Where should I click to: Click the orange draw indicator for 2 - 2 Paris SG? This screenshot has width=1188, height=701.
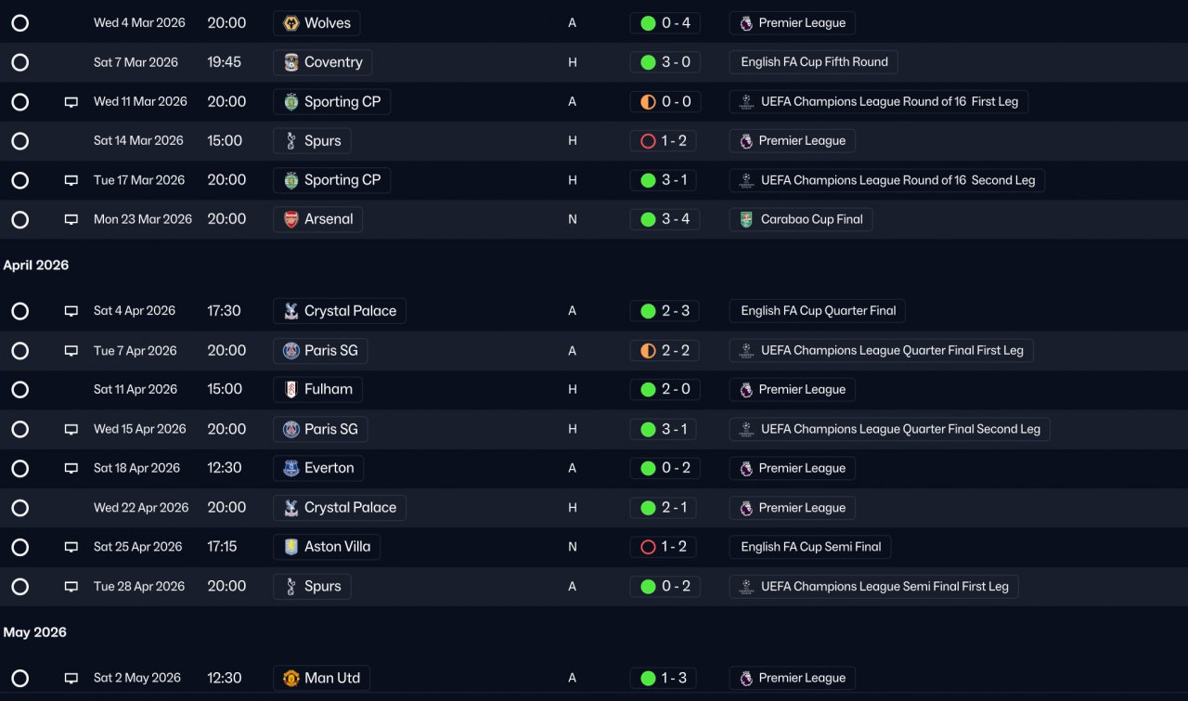(x=648, y=351)
